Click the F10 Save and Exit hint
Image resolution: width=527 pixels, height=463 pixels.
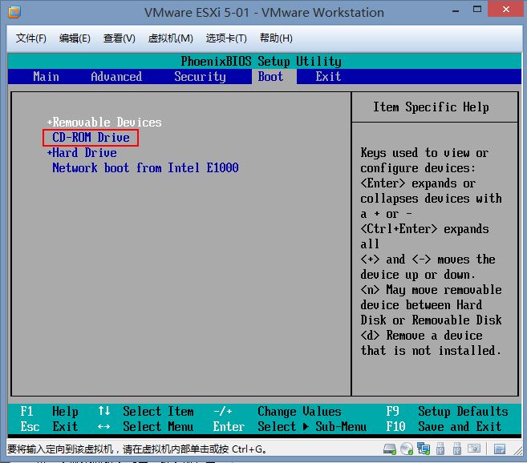point(444,427)
